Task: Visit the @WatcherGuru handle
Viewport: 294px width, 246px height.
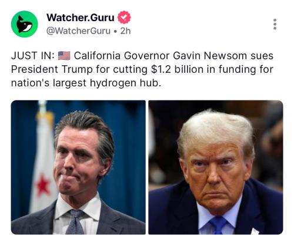Action: coord(78,31)
